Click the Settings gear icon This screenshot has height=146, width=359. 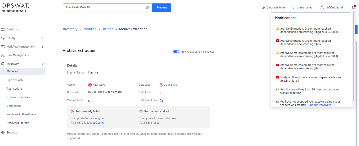[3, 133]
